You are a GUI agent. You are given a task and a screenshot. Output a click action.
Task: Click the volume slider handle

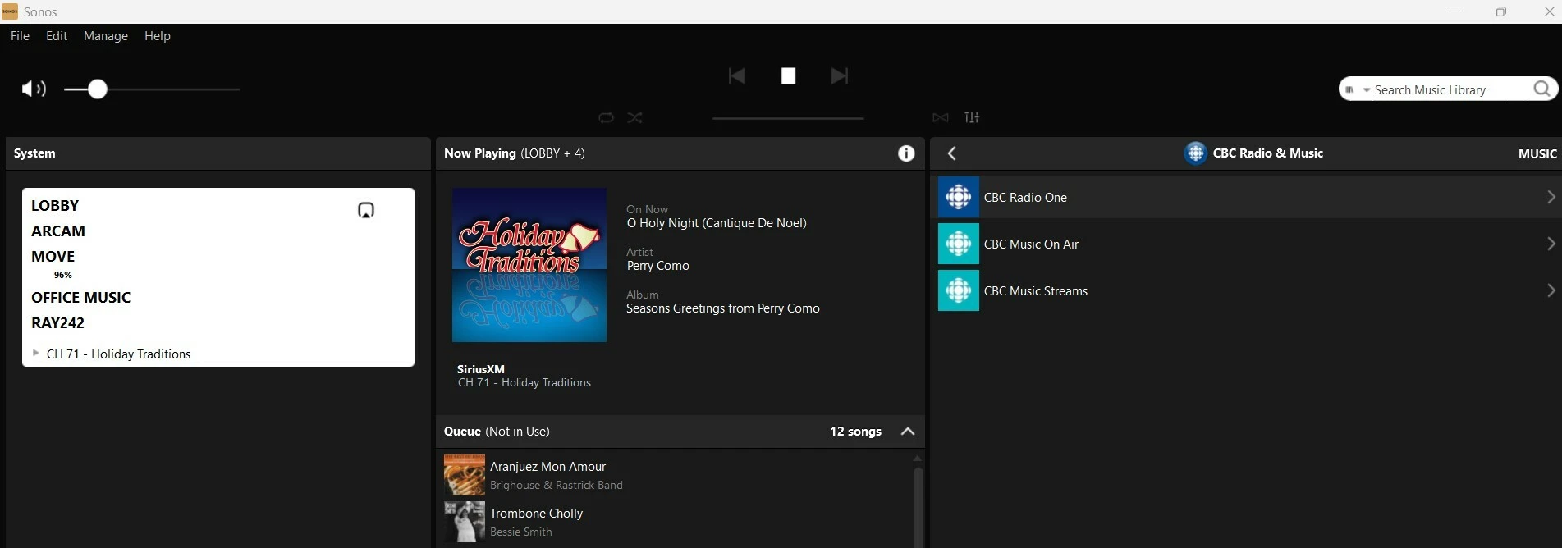(98, 89)
